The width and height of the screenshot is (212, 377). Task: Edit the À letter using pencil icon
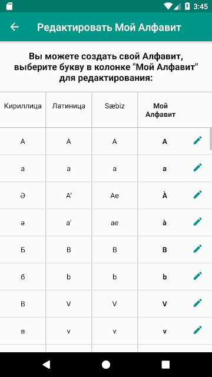pyautogui.click(x=198, y=194)
